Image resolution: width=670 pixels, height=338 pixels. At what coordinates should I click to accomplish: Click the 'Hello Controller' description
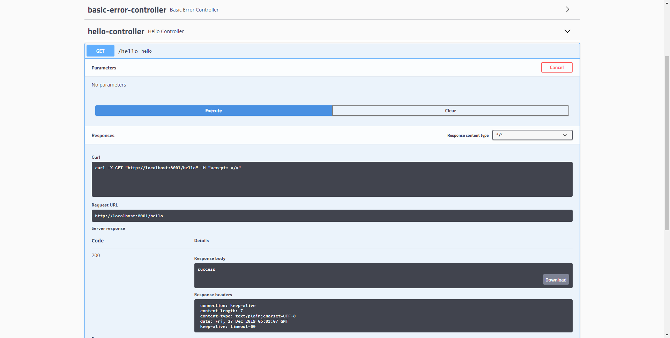[x=166, y=31]
